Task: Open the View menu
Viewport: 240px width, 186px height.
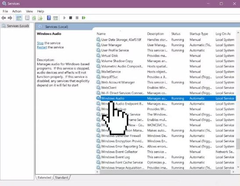Action: click(x=29, y=11)
